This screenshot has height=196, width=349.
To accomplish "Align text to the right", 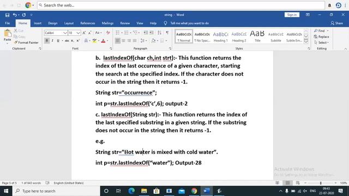I will (x=129, y=41).
